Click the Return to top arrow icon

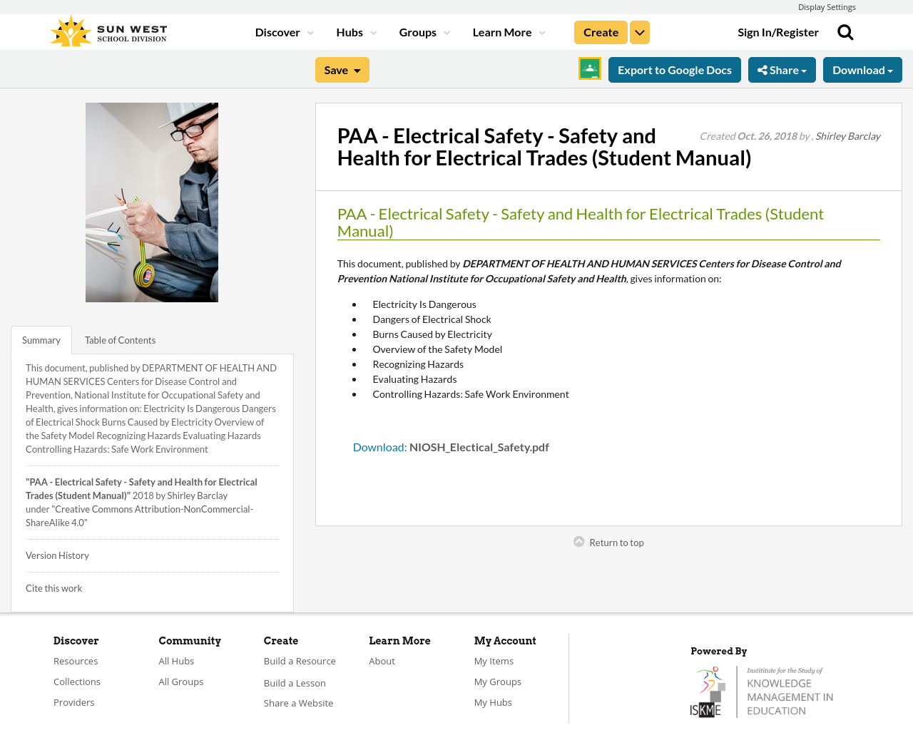click(578, 540)
